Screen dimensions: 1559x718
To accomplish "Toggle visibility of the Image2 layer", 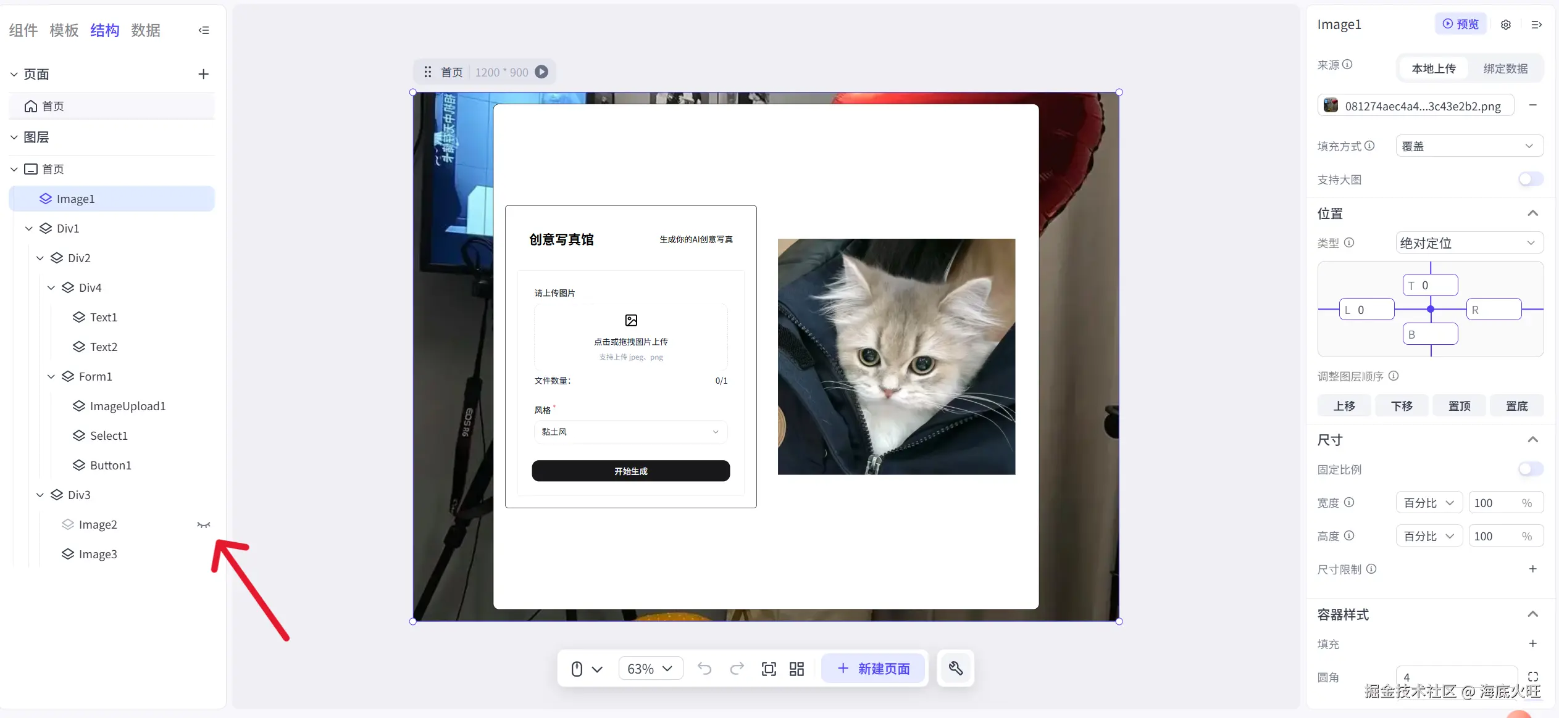I will coord(204,524).
